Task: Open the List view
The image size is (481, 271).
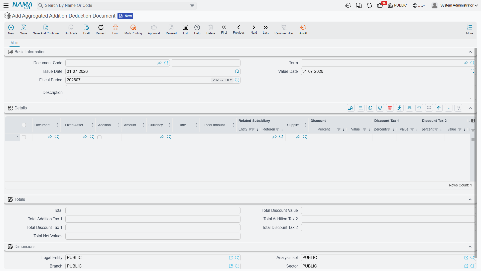Action: point(185,30)
